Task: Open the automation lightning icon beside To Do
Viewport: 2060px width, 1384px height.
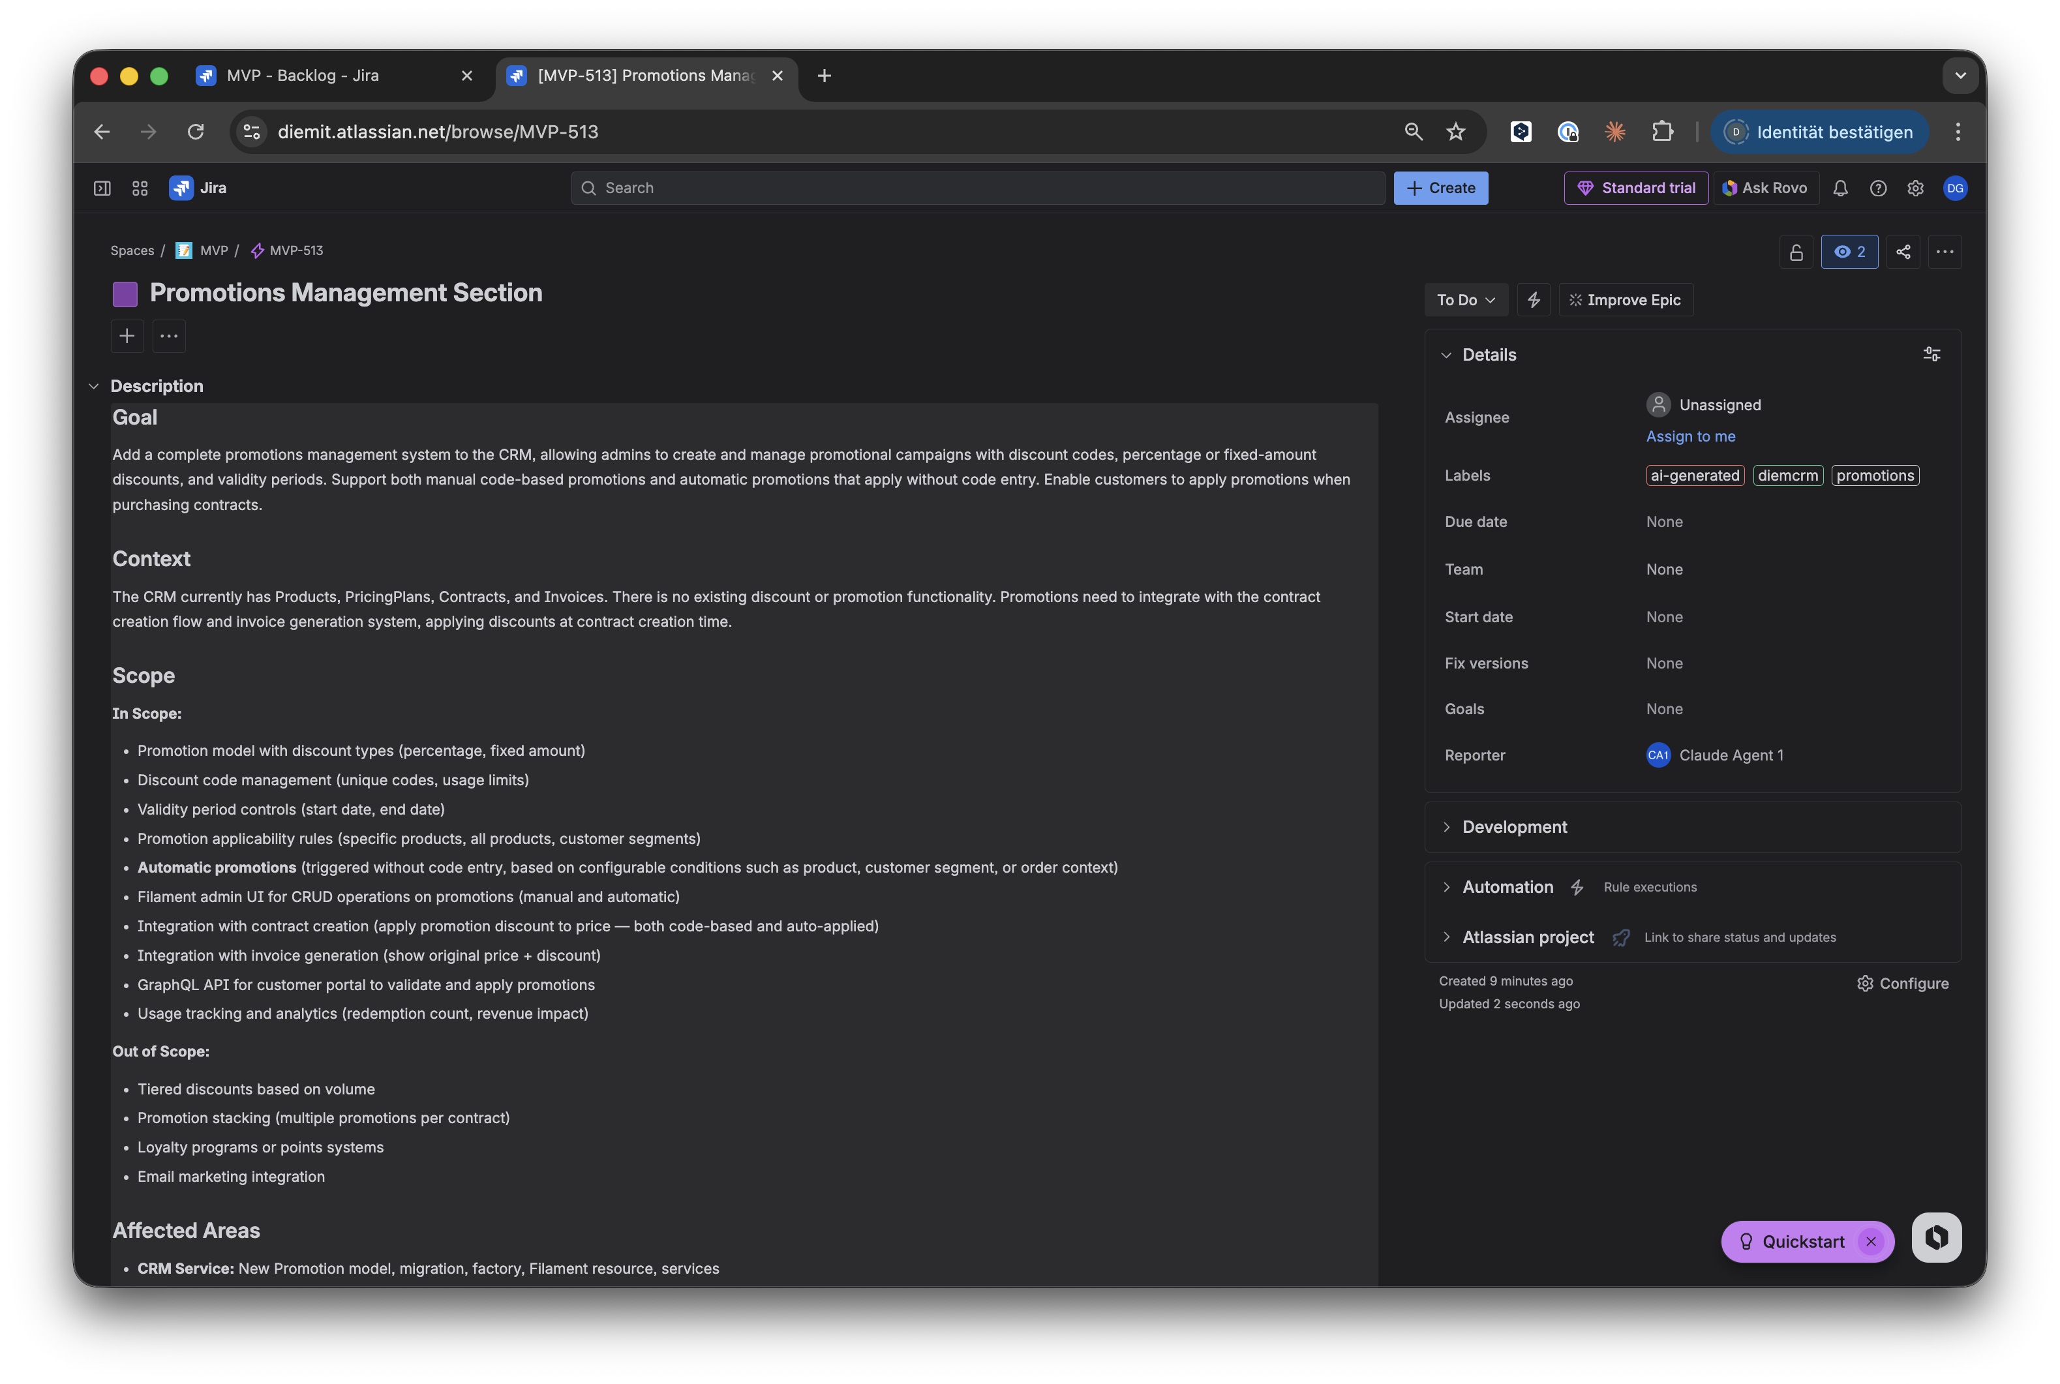Action: pos(1533,300)
